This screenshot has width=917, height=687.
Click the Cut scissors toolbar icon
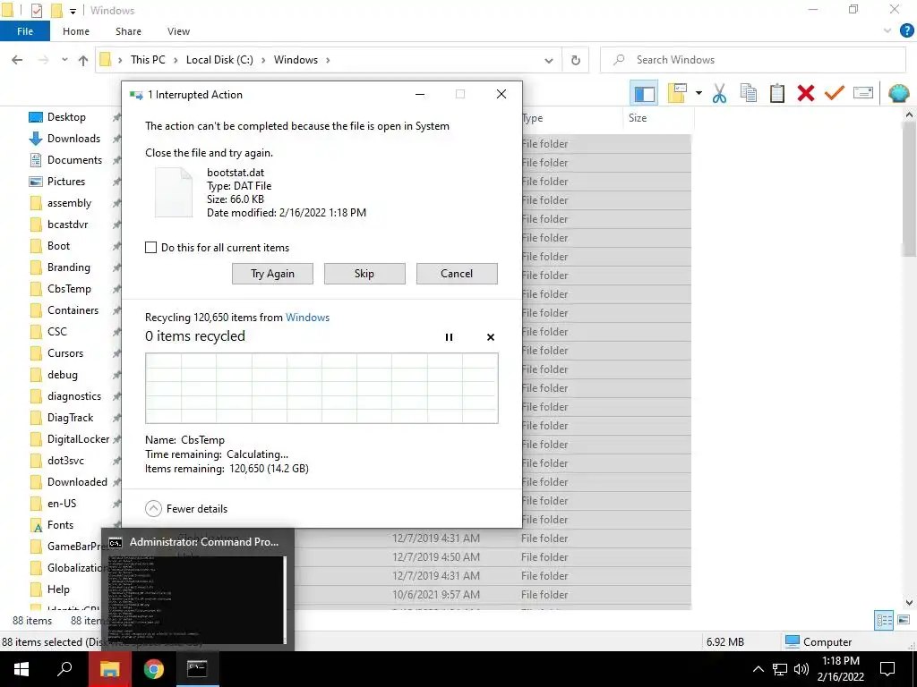(x=719, y=93)
